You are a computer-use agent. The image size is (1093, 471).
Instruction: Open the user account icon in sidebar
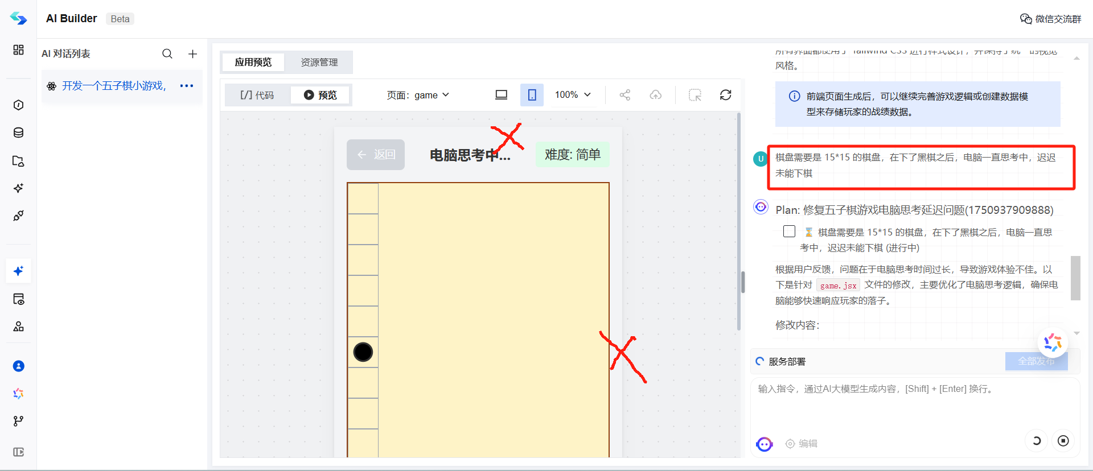[18, 366]
